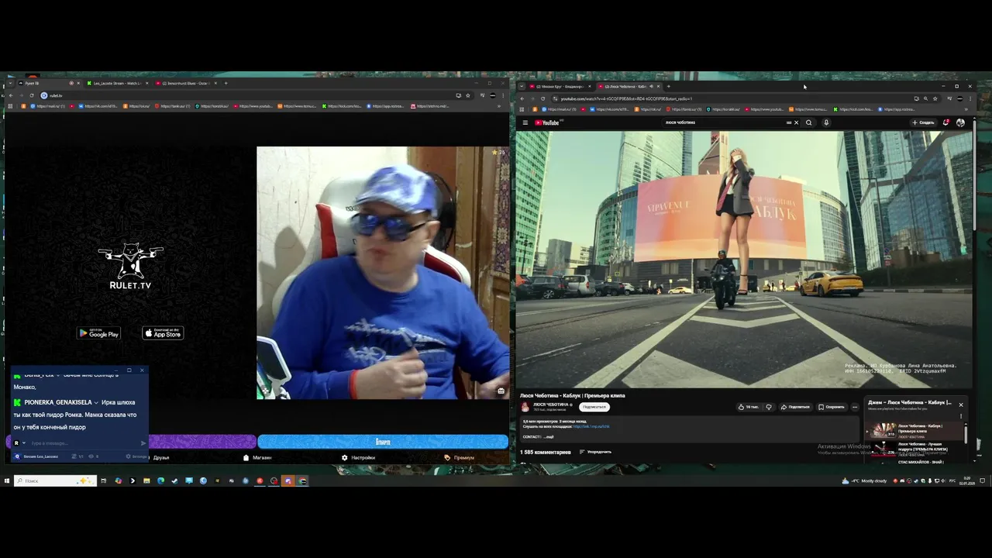
Task: Click the Подписаться subscribe button
Action: [594, 407]
